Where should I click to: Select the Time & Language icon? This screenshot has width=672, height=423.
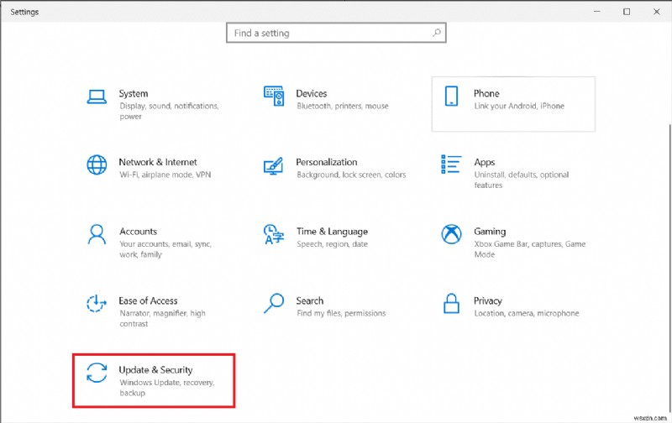click(274, 233)
